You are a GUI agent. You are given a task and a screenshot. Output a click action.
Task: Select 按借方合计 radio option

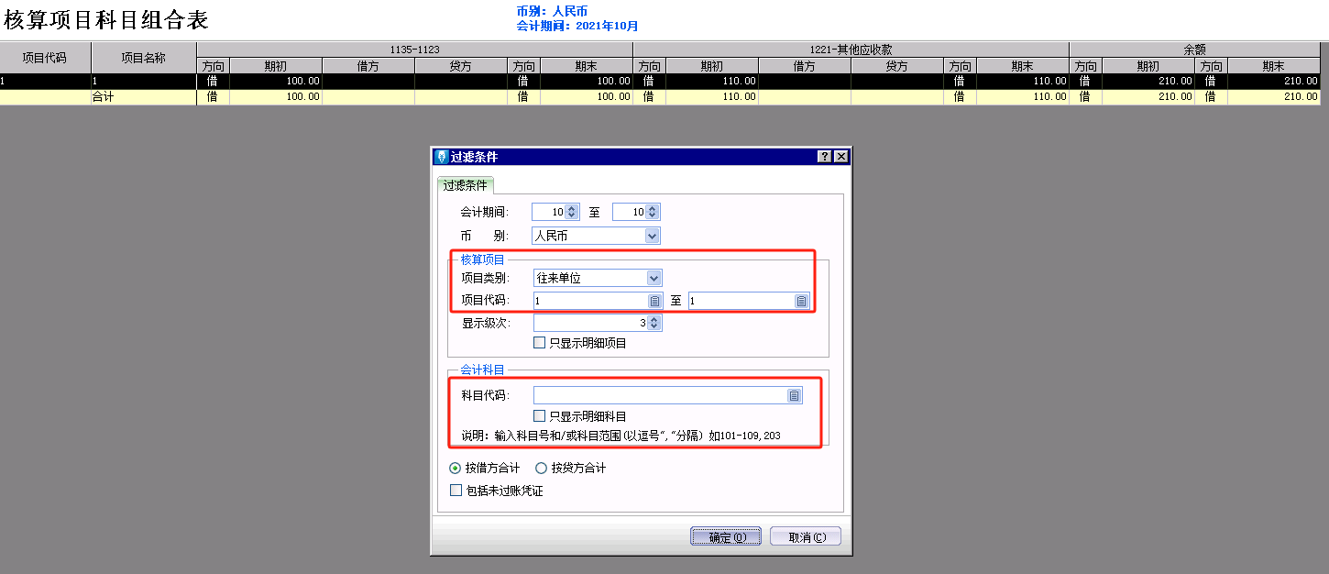(456, 468)
